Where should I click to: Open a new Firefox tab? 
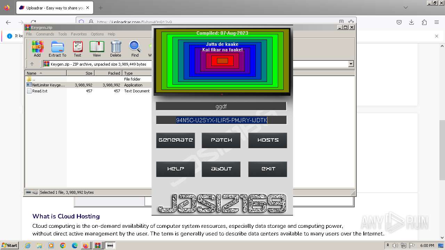100,8
